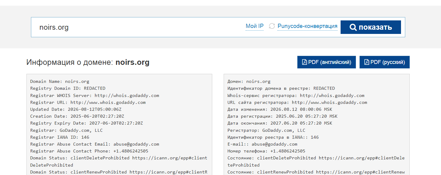Open Punycode-конвертация link

307,26
